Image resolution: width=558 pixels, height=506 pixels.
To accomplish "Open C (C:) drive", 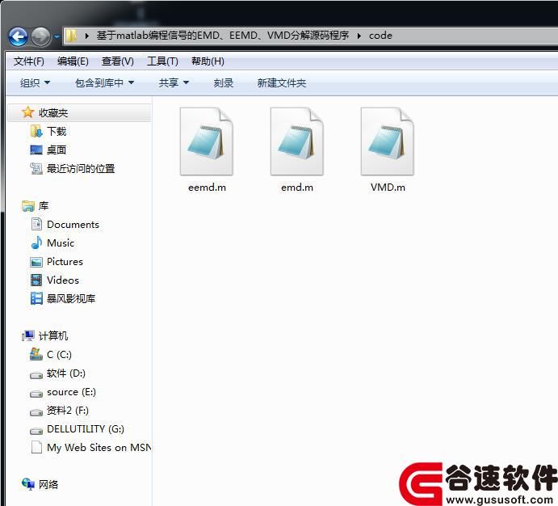I will click(59, 355).
